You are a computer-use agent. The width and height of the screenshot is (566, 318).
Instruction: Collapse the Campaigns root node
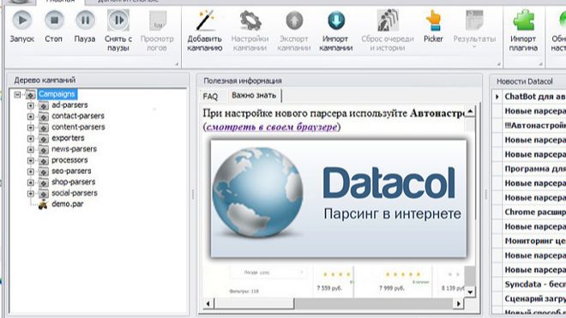click(17, 94)
